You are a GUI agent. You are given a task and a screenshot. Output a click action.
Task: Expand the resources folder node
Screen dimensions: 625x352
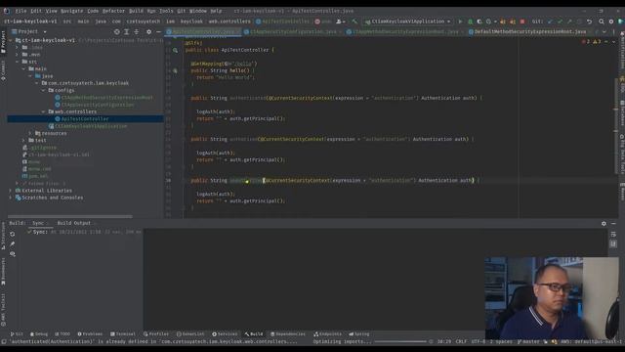(30, 133)
